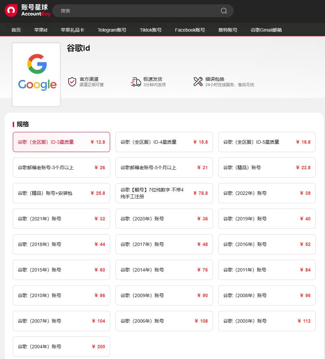Click the official channel shield icon
The width and height of the screenshot is (325, 359).
[x=72, y=82]
